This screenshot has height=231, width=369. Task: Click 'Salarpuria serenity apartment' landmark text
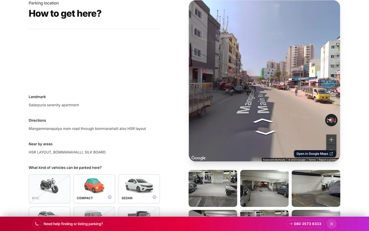coord(54,105)
